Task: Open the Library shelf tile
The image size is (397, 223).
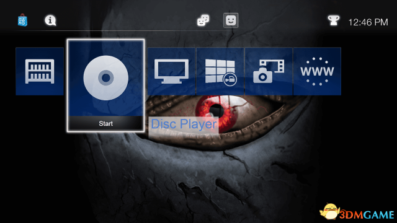Action: point(40,71)
